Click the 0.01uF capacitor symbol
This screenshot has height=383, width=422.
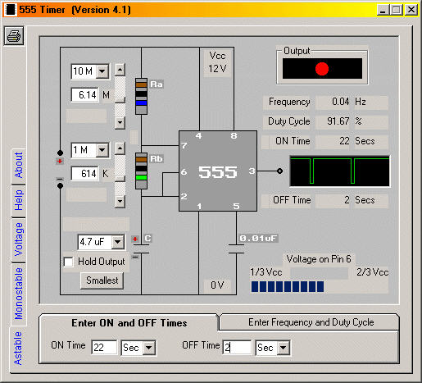pyautogui.click(x=236, y=248)
